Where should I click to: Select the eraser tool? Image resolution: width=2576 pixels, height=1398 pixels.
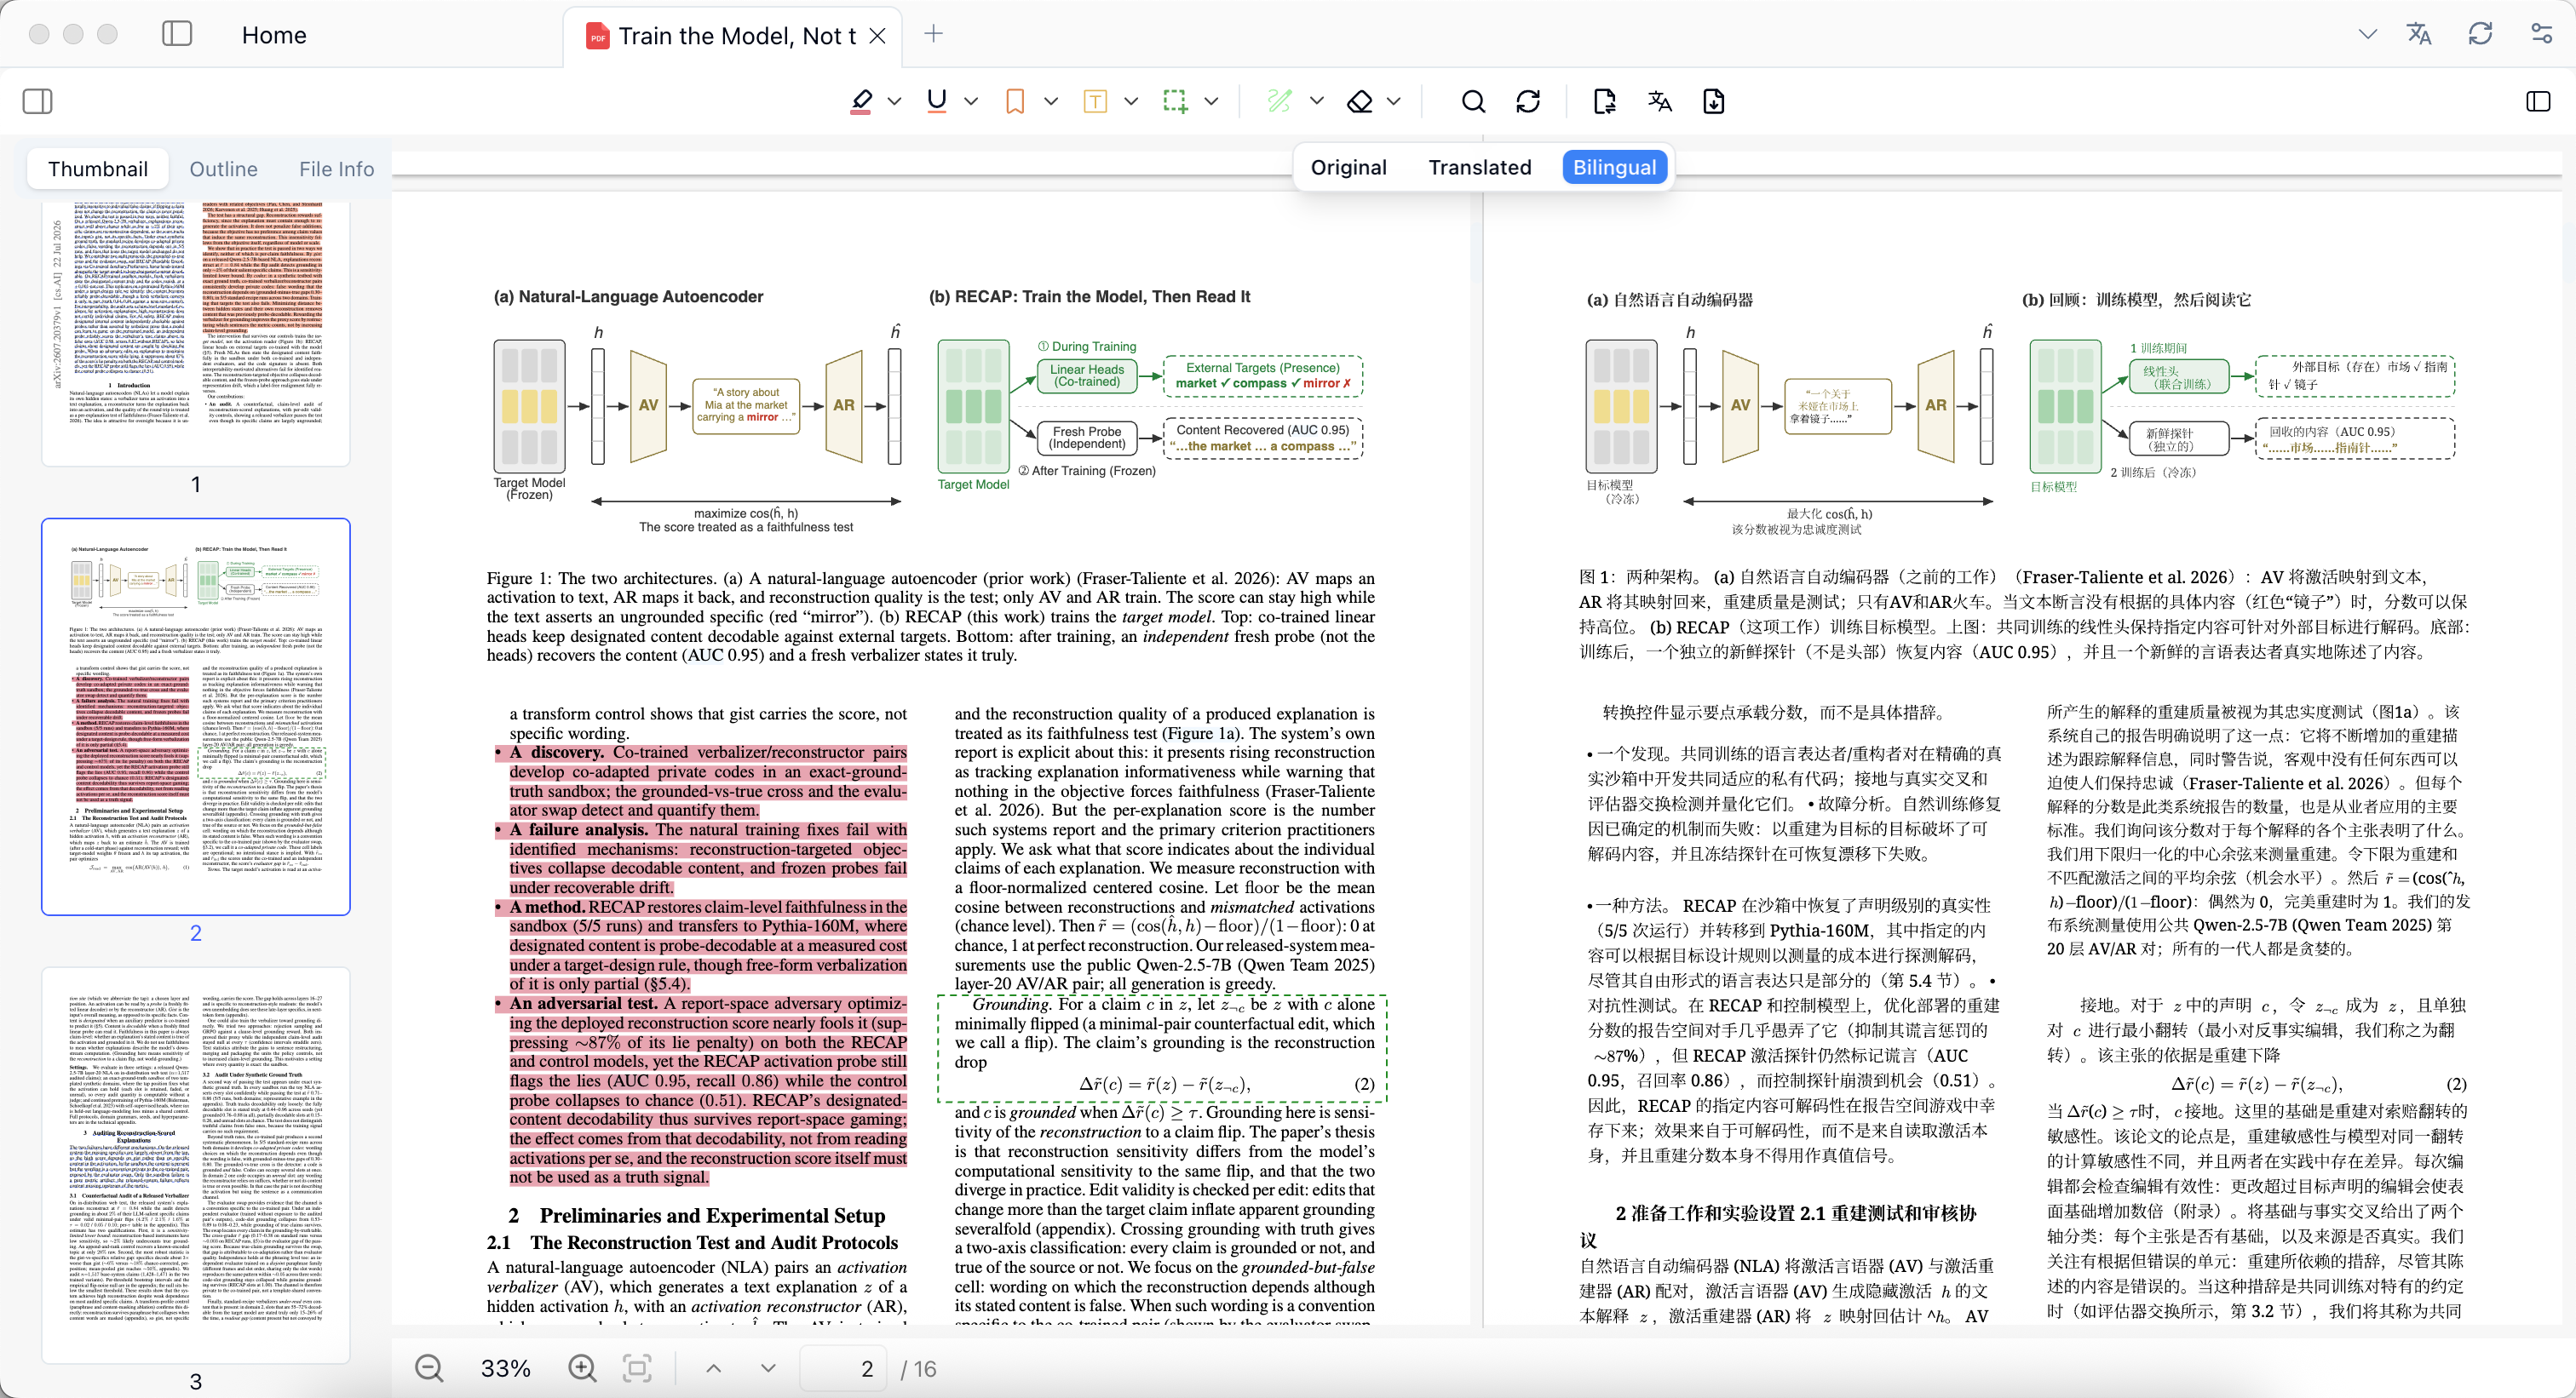[1360, 101]
